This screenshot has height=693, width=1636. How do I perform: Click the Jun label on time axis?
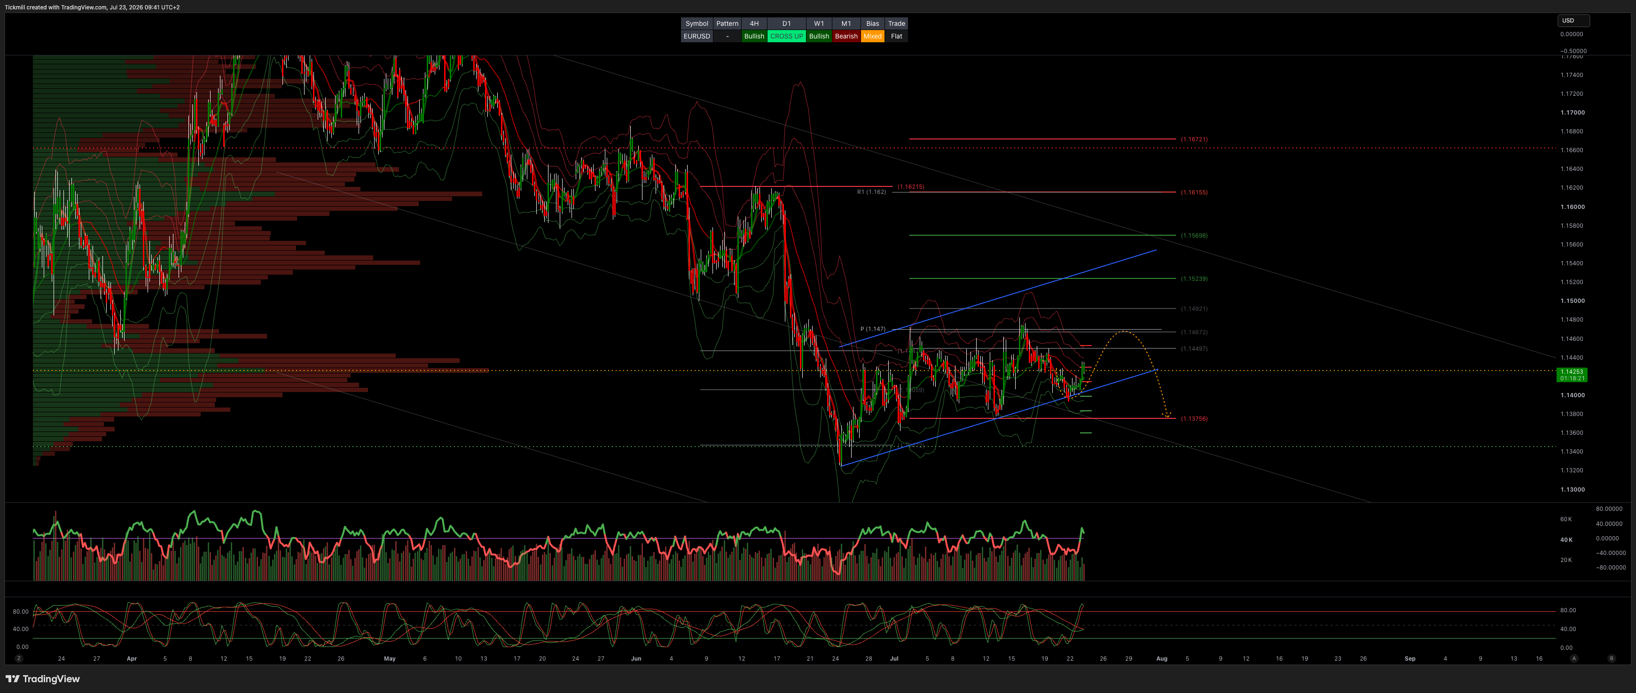pyautogui.click(x=636, y=659)
